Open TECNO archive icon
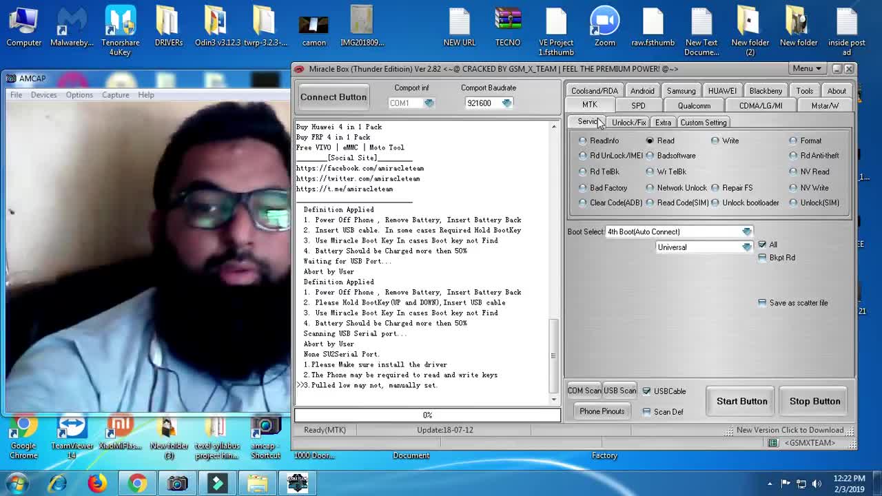 coord(508,28)
